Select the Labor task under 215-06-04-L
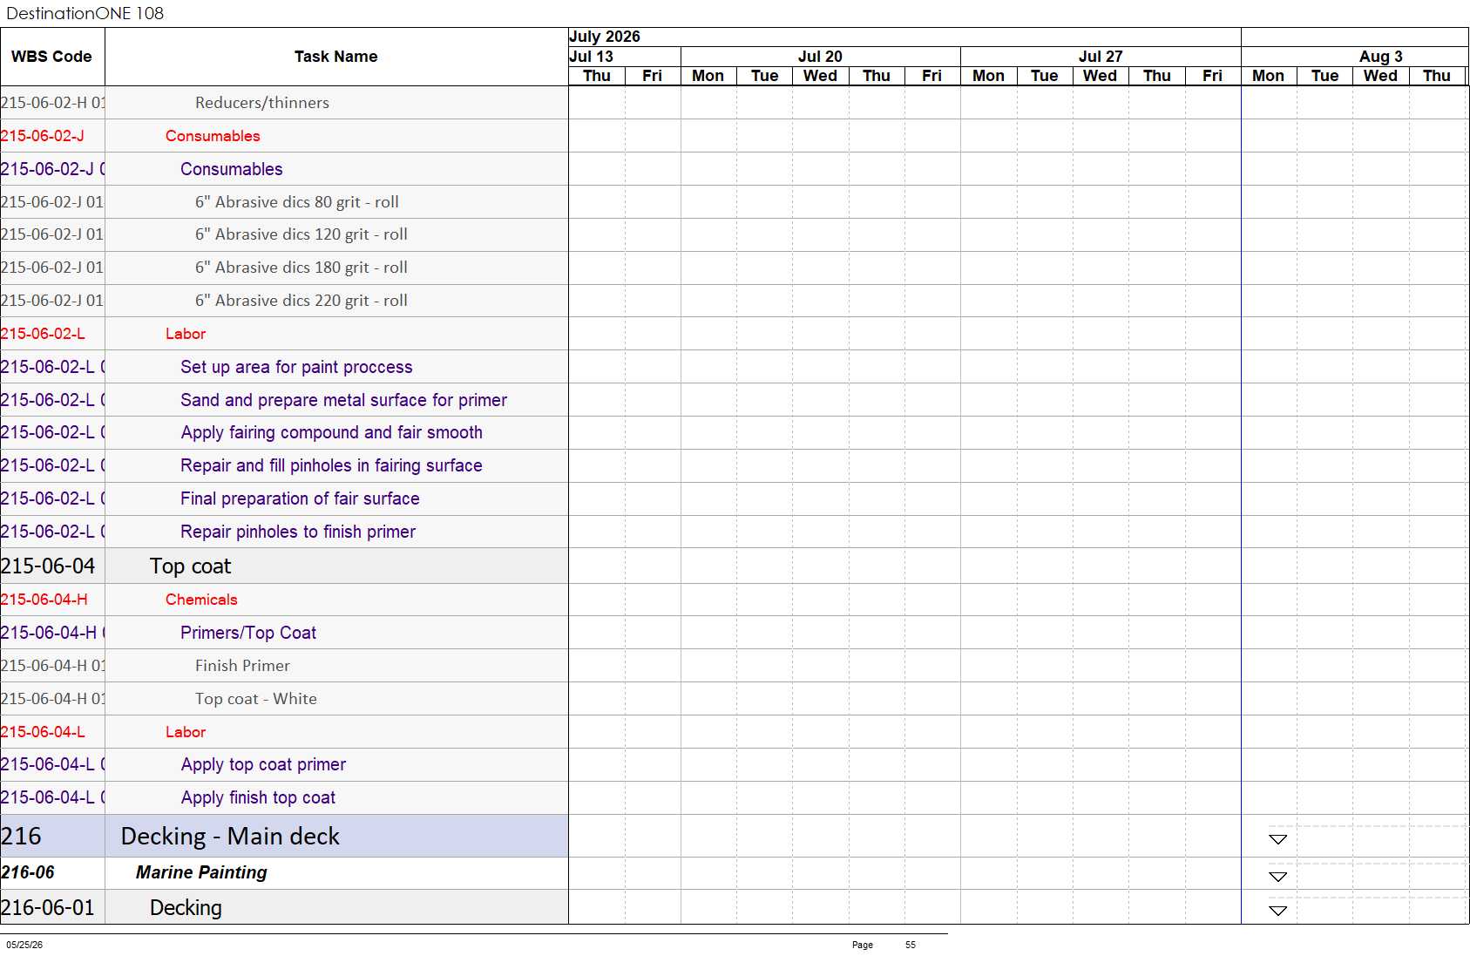 (186, 732)
